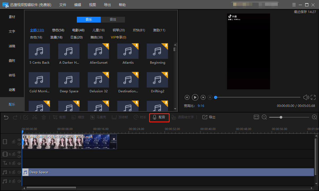Image resolution: width=319 pixels, height=191 pixels.
Task: Enter fullscreen preview mode
Action: (313, 97)
